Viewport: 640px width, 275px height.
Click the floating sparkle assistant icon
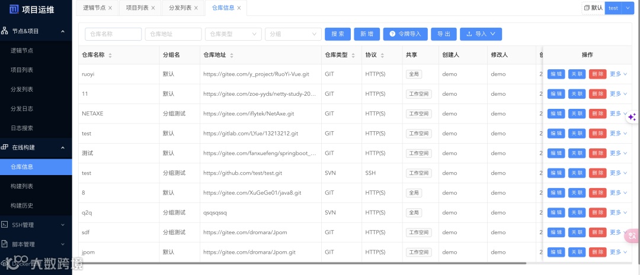click(632, 117)
